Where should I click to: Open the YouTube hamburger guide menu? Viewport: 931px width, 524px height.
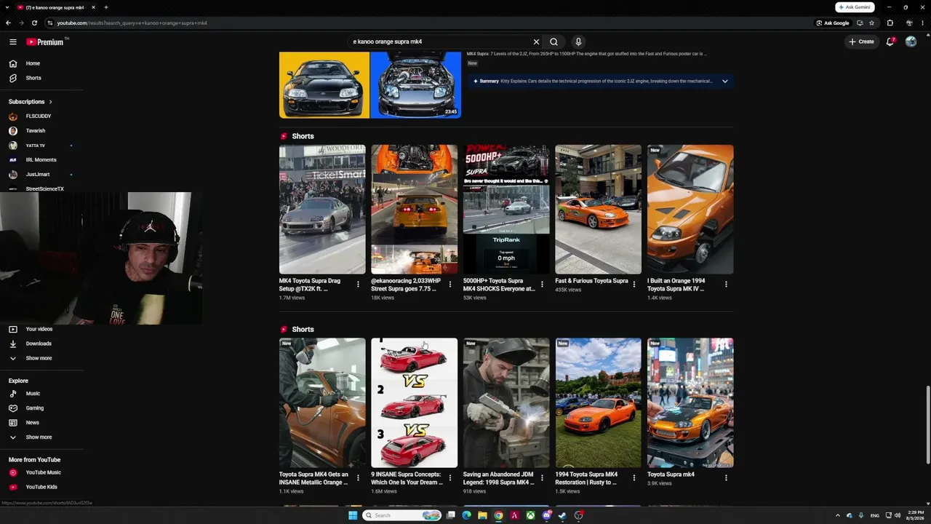(13, 41)
